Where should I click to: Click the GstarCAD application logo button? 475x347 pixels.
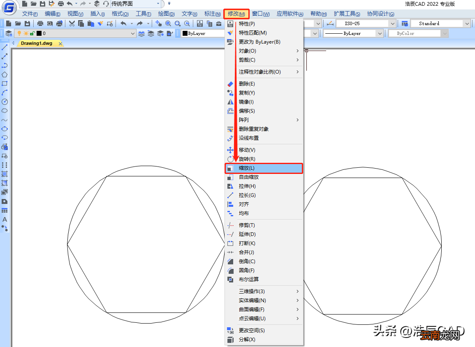click(x=9, y=7)
